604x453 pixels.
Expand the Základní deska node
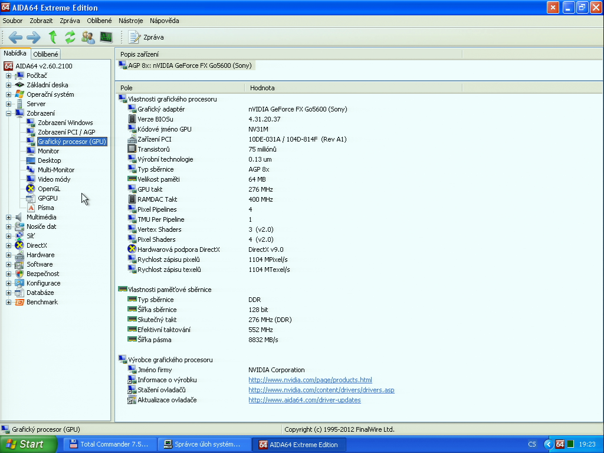(8, 85)
